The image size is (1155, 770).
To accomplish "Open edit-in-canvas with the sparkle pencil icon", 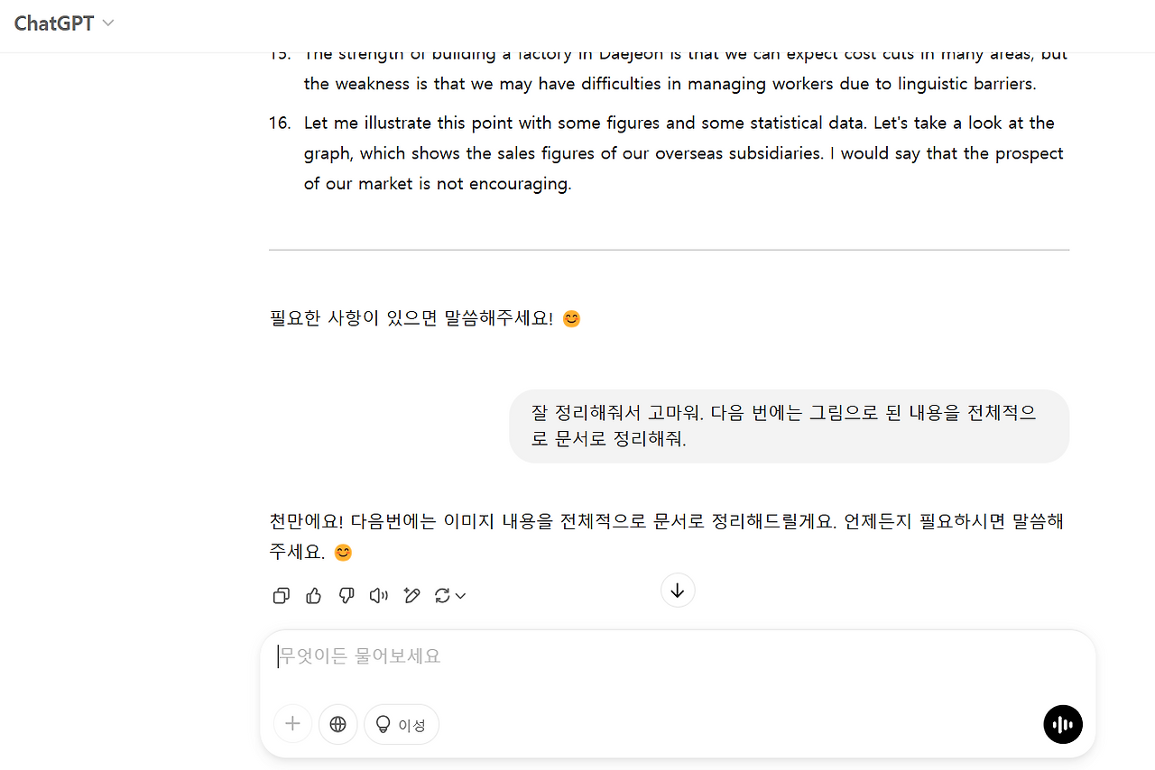I will (x=411, y=595).
